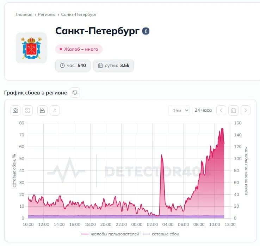260x246 pixels.
Task: Open the grid layout view icon
Action: (27, 110)
